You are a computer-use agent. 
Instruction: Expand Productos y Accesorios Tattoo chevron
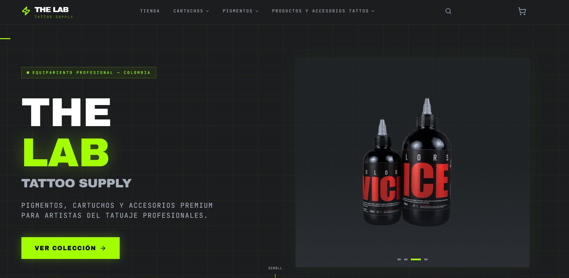pos(373,11)
